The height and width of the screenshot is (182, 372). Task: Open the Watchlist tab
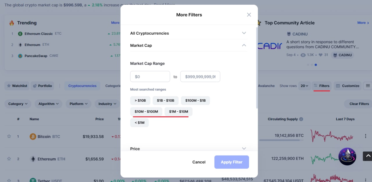coord(17,86)
